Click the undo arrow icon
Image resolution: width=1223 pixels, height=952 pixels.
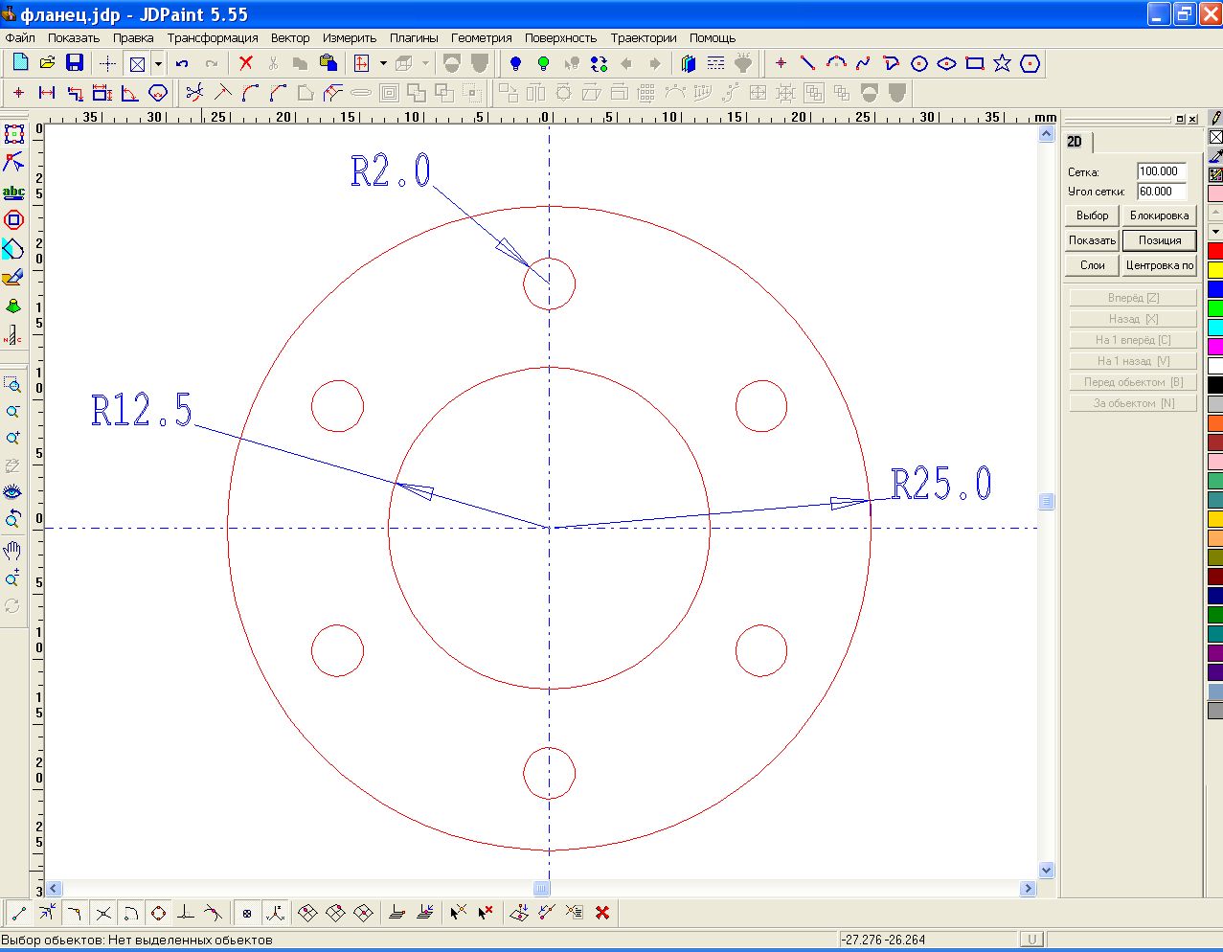click(182, 63)
